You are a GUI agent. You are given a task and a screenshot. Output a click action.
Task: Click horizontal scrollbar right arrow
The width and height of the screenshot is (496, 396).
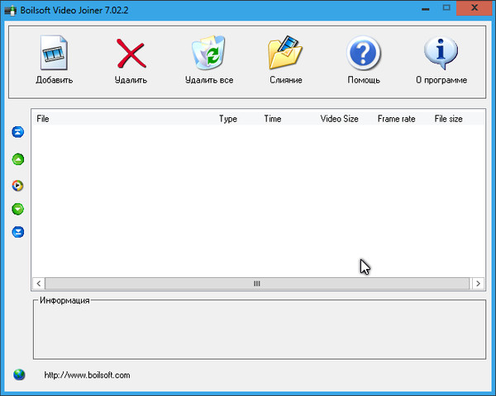point(478,283)
